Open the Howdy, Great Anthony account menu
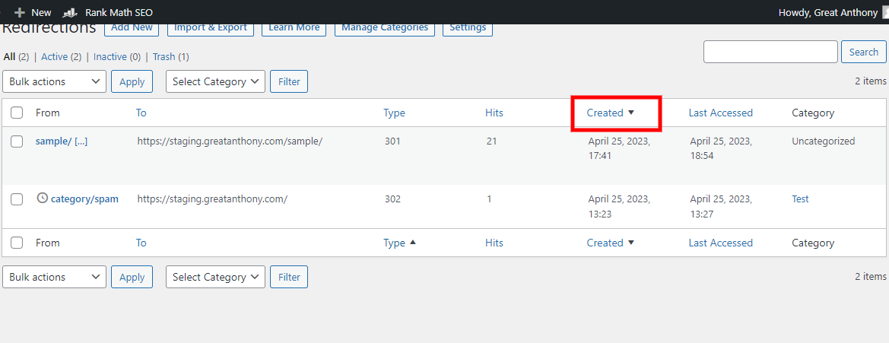This screenshot has height=343, width=889. 828,13
